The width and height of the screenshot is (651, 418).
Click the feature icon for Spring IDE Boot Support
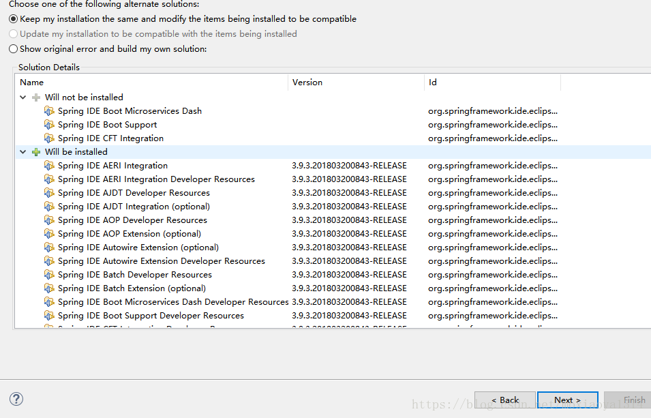tap(49, 125)
